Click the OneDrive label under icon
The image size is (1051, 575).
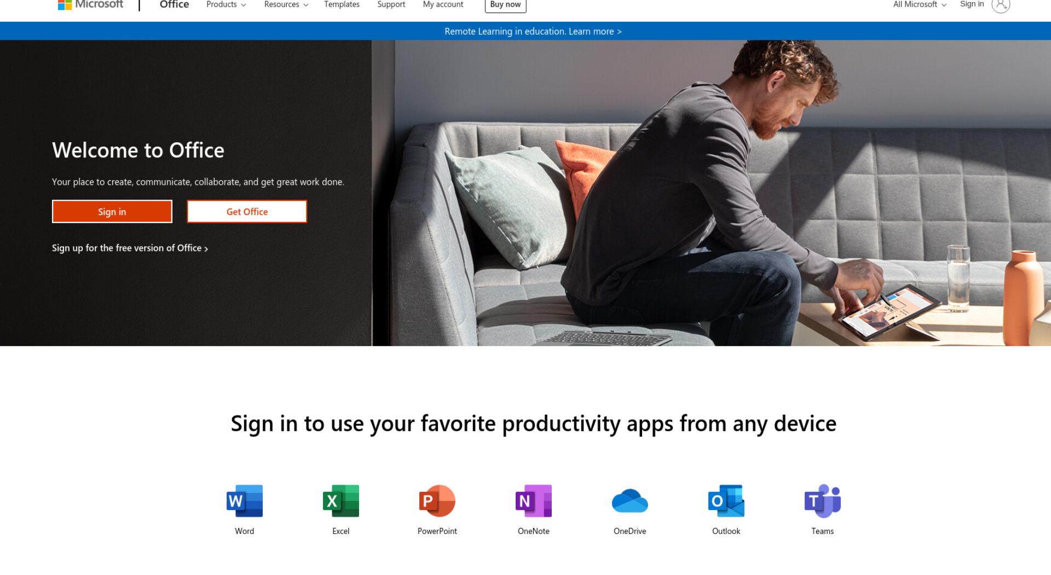[630, 531]
